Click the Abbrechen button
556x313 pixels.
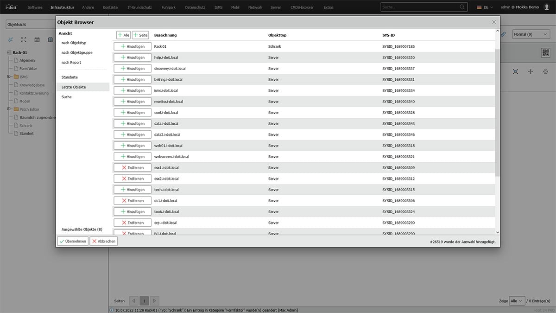click(104, 241)
